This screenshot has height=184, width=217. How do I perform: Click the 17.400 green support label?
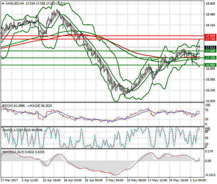210,51
